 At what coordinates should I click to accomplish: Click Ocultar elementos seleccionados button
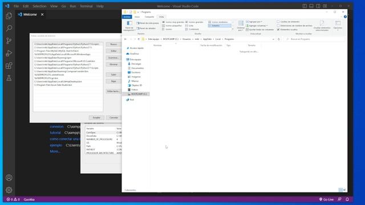[x=322, y=26]
